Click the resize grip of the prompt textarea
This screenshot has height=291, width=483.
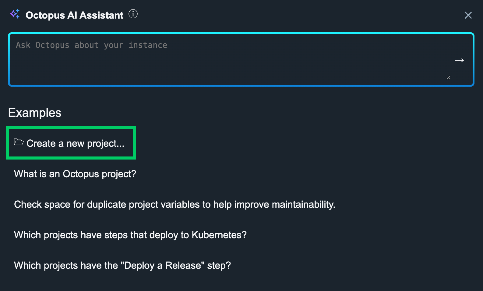point(448,78)
